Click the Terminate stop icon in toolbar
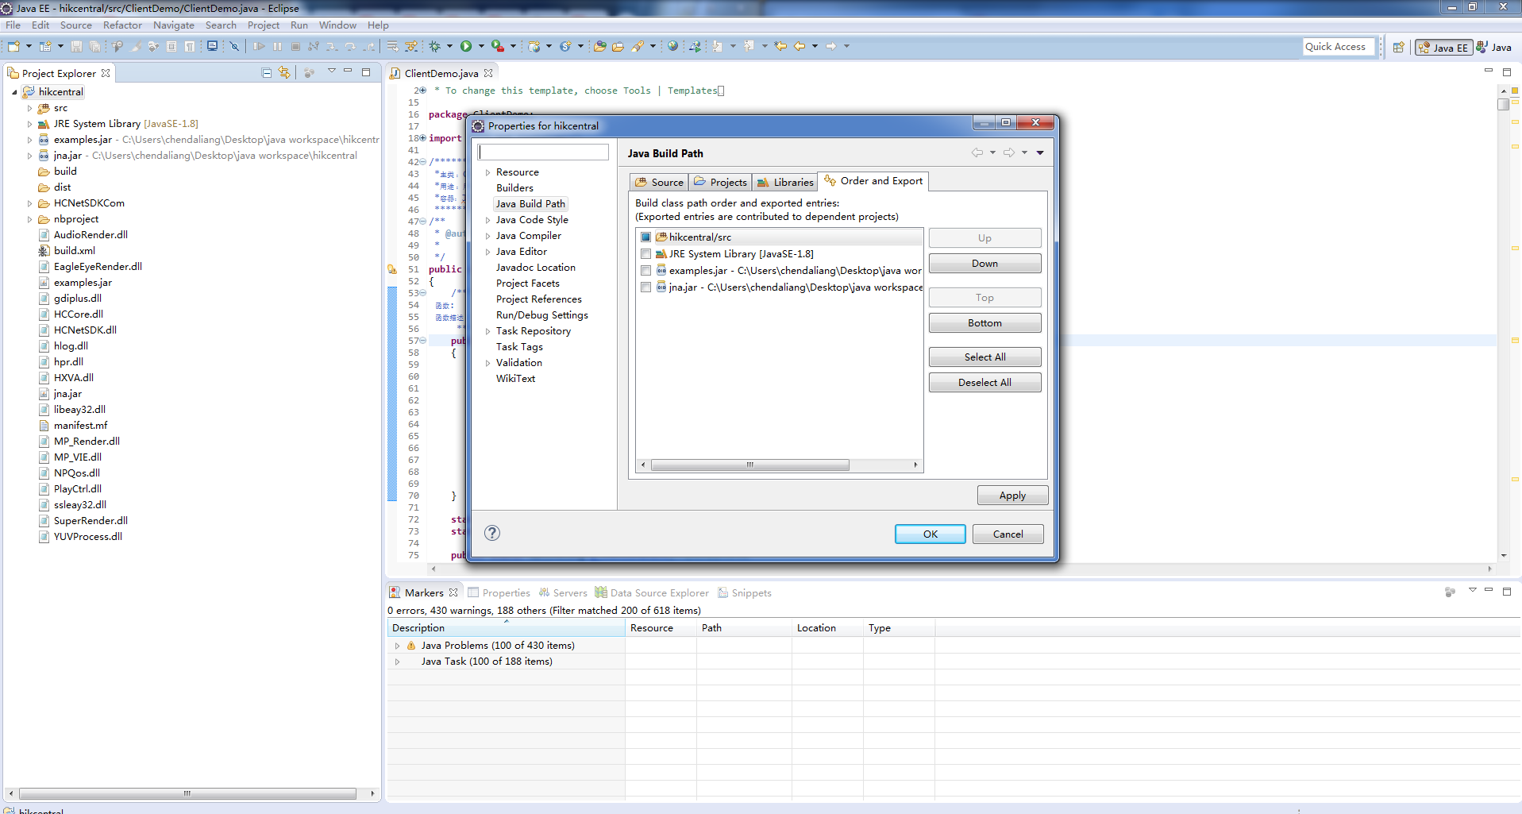The height and width of the screenshot is (814, 1522). 295,46
